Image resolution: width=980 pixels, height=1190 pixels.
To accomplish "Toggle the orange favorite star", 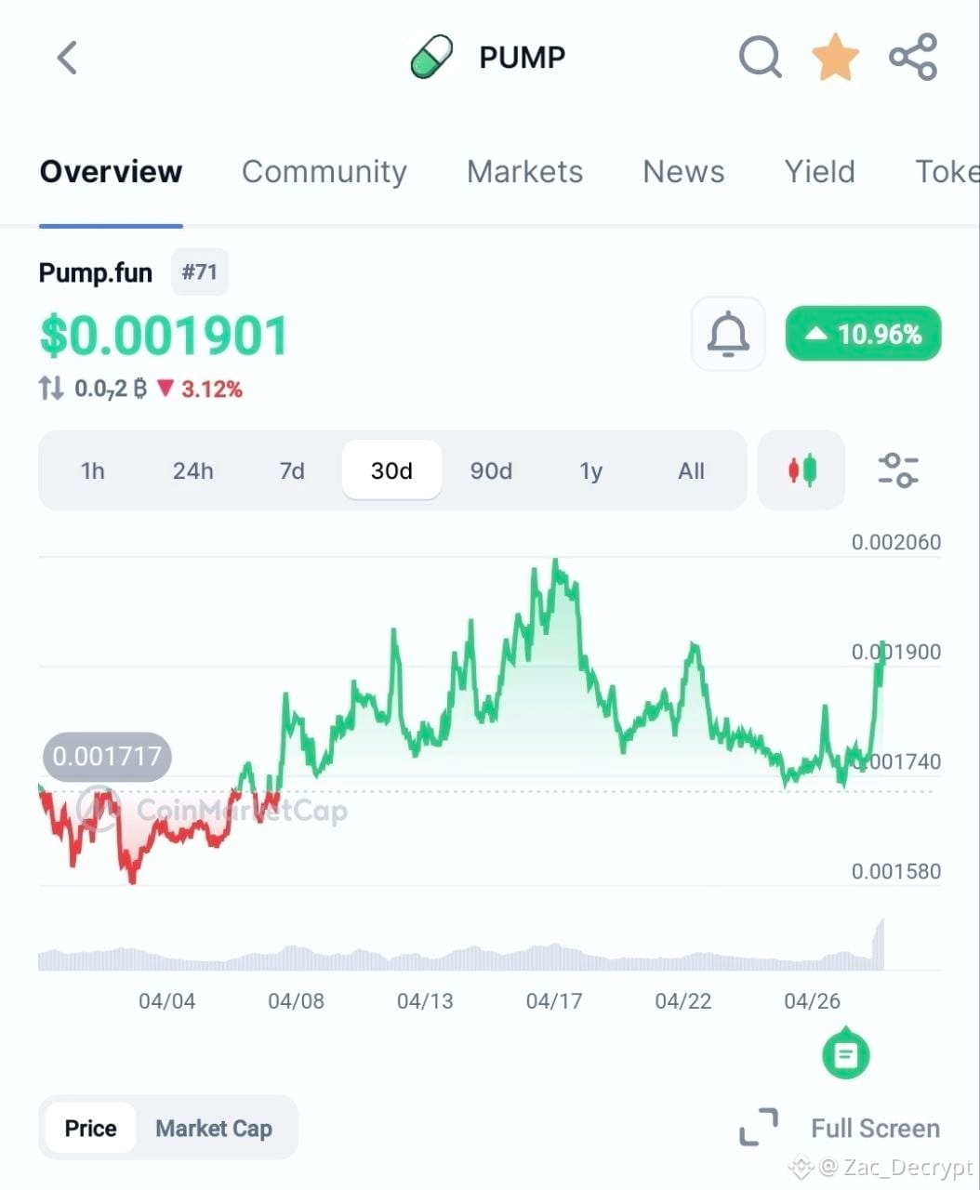I will click(x=835, y=58).
